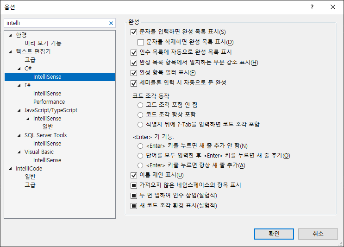The image size is (344, 247).
Task: Click the Visual Basic tree label
Action: pyautogui.click(x=39, y=152)
